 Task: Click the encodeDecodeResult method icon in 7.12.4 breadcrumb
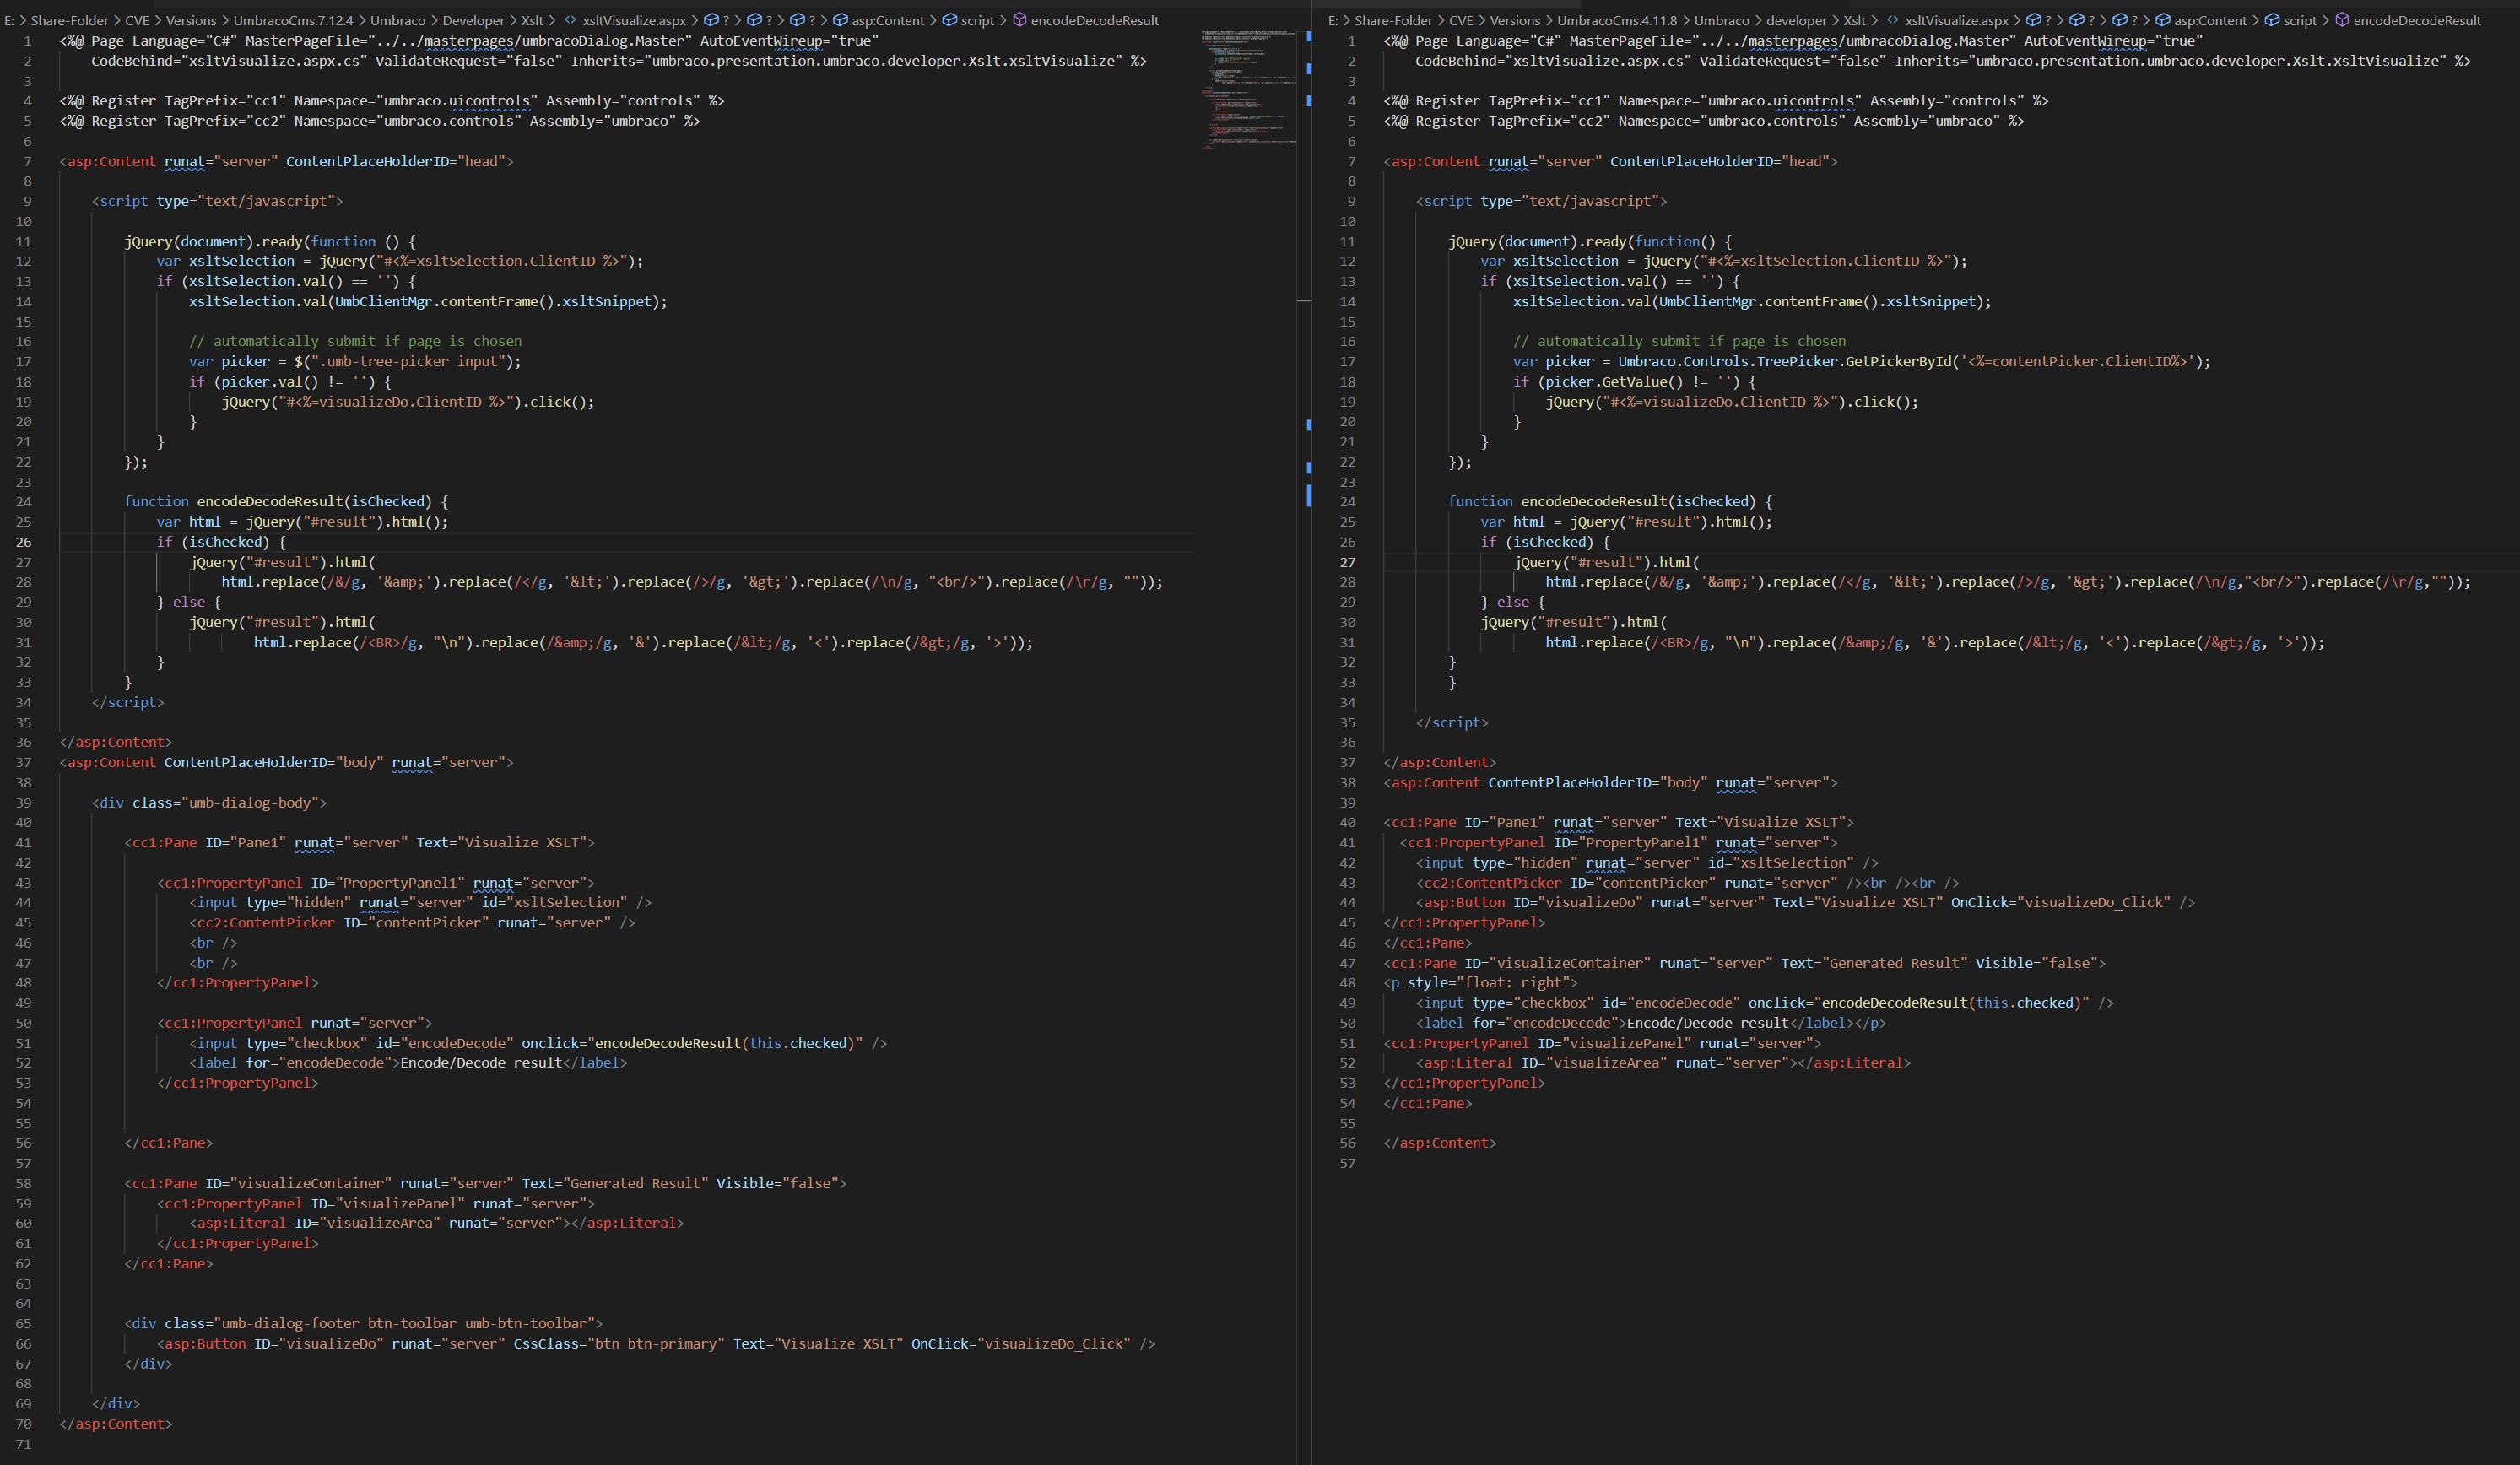coord(1020,20)
